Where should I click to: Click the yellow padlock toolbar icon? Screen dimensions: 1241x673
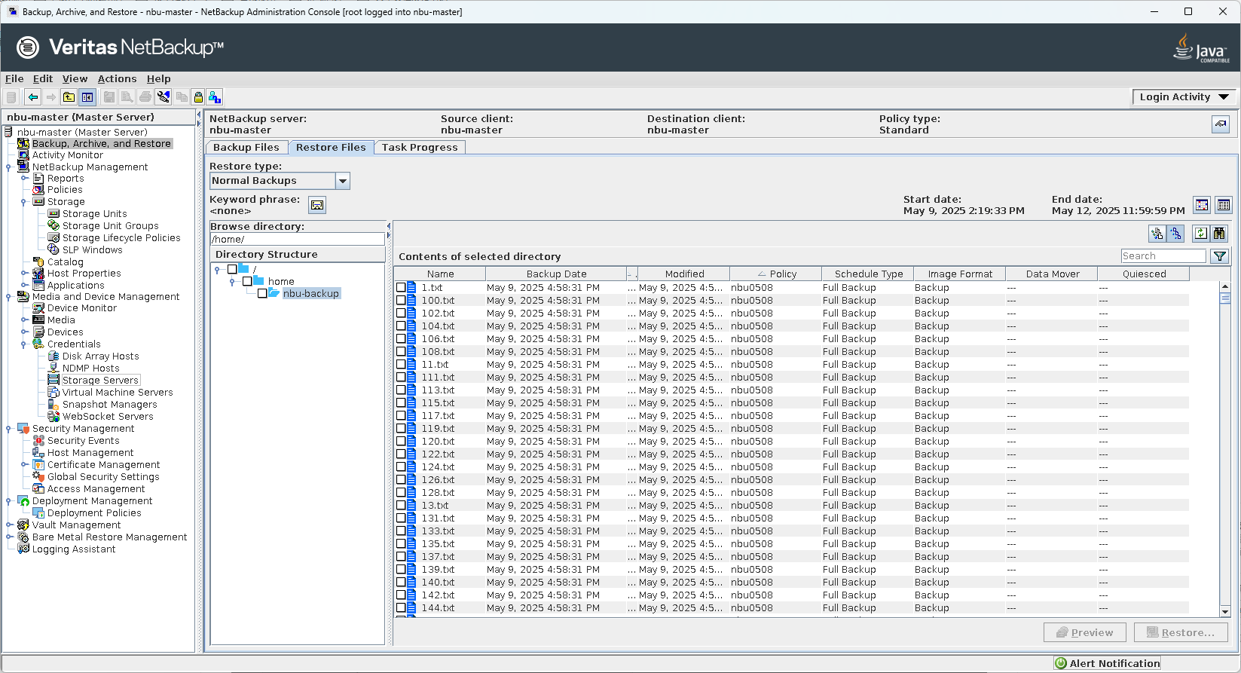[x=198, y=97]
